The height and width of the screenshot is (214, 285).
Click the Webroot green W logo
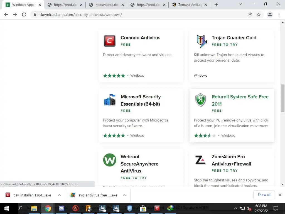pos(110,160)
